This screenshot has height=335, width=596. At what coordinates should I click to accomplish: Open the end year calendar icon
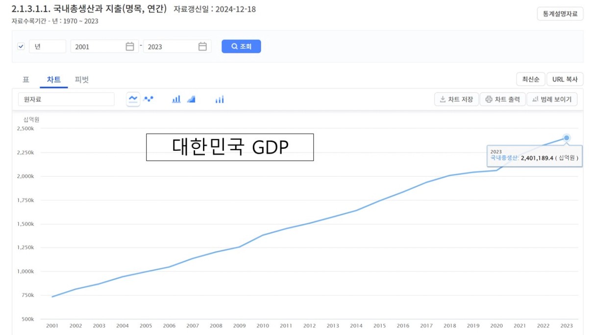click(x=202, y=47)
